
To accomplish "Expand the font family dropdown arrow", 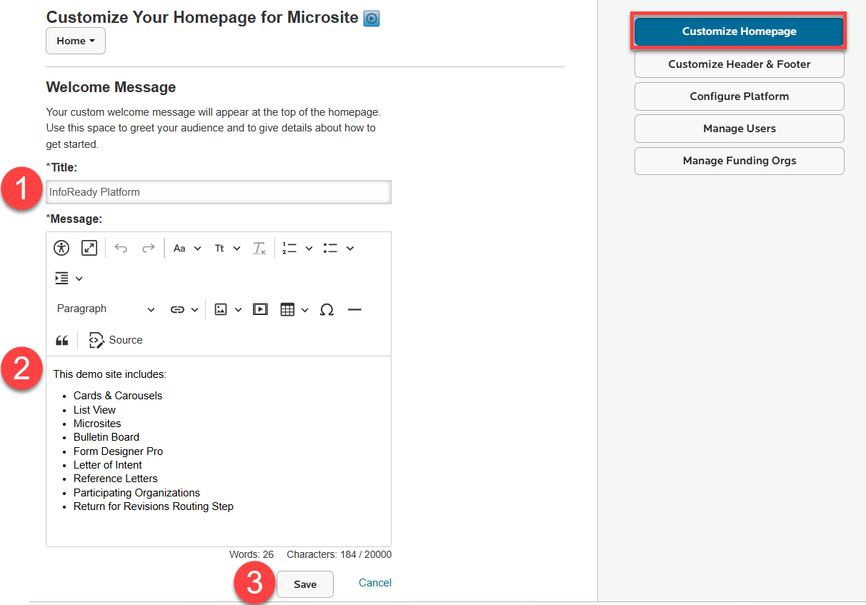I will pos(237,249).
